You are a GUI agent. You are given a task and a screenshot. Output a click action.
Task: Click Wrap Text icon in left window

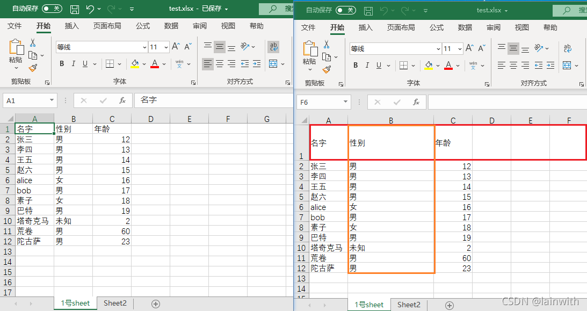pos(274,47)
